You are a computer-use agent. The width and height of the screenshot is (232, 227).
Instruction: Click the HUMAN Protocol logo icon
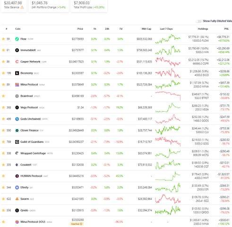click(x=17, y=176)
